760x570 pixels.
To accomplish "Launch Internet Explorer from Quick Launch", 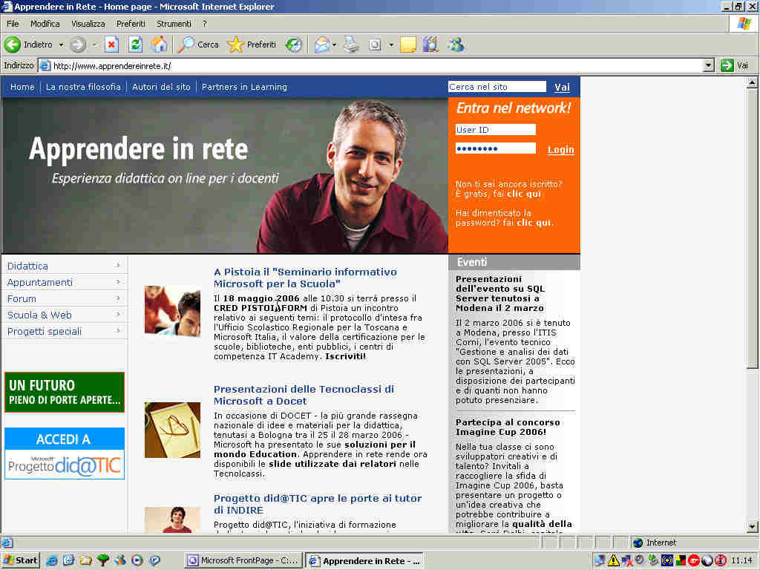I will (x=51, y=560).
